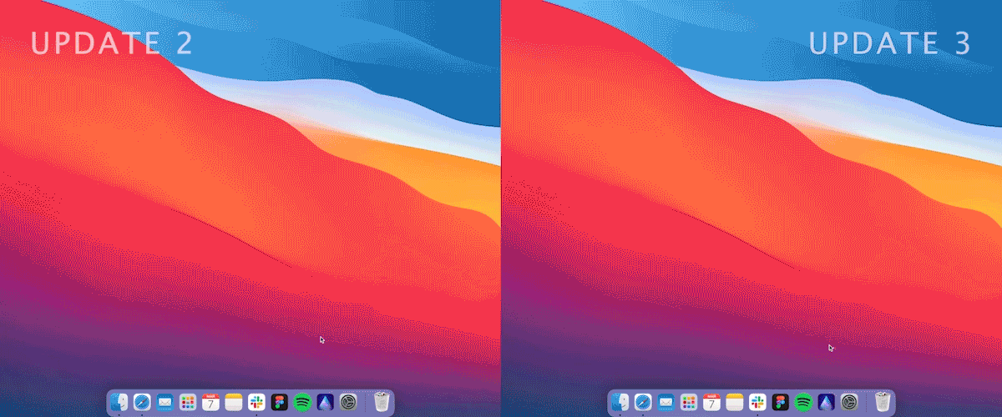1002x417 pixels.
Task: Open Calendar in the Update 2 dock
Action: [211, 402]
